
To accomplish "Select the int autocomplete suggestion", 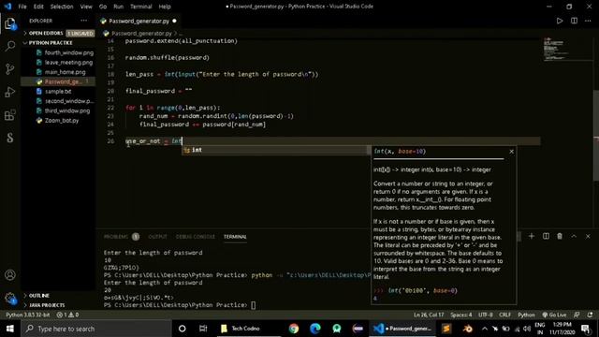I will (x=274, y=150).
